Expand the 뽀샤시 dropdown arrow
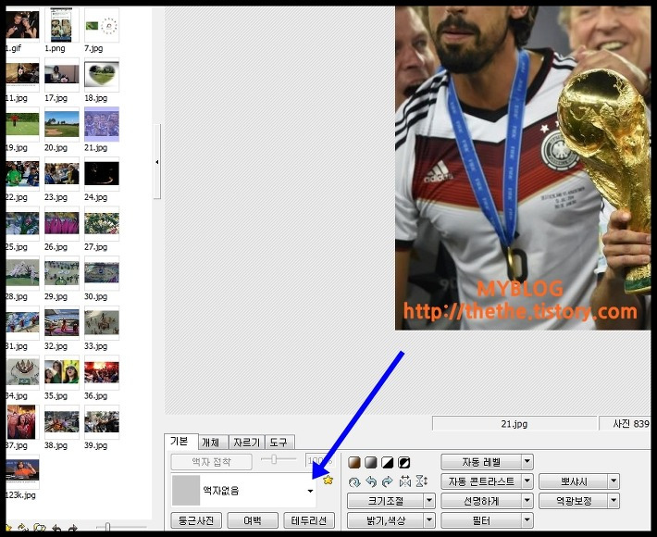The height and width of the screenshot is (537, 657). [614, 481]
